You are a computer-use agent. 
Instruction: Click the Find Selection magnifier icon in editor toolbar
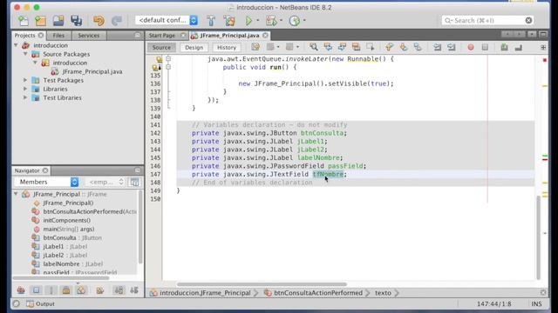tap(314, 47)
